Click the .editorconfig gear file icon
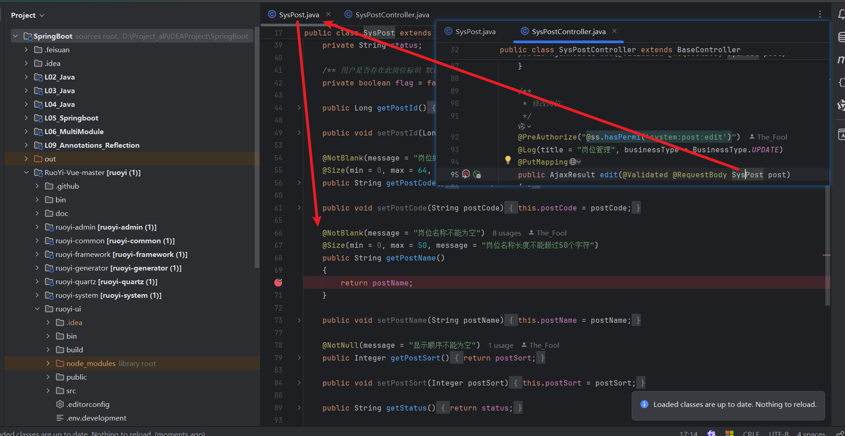Image resolution: width=845 pixels, height=436 pixels. (x=60, y=404)
